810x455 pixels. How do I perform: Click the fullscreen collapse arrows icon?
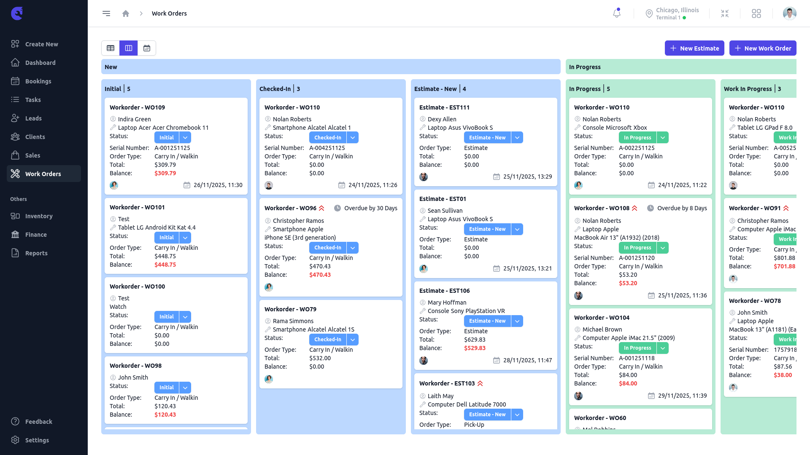pyautogui.click(x=725, y=13)
